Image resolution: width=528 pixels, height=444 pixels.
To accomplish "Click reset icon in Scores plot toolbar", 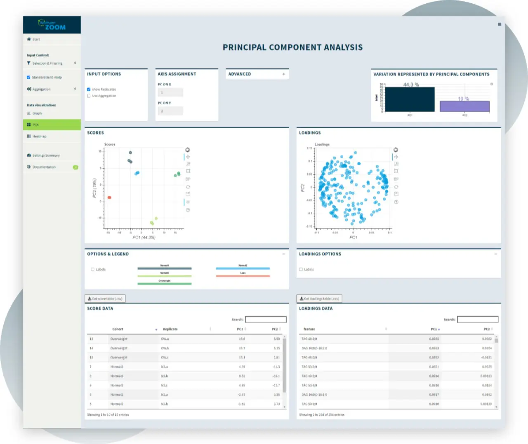I will (x=188, y=187).
